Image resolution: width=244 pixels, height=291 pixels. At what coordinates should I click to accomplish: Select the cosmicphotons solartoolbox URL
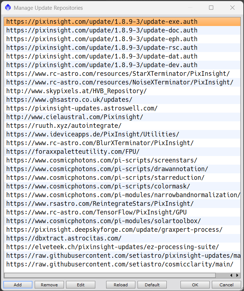coord(122,221)
